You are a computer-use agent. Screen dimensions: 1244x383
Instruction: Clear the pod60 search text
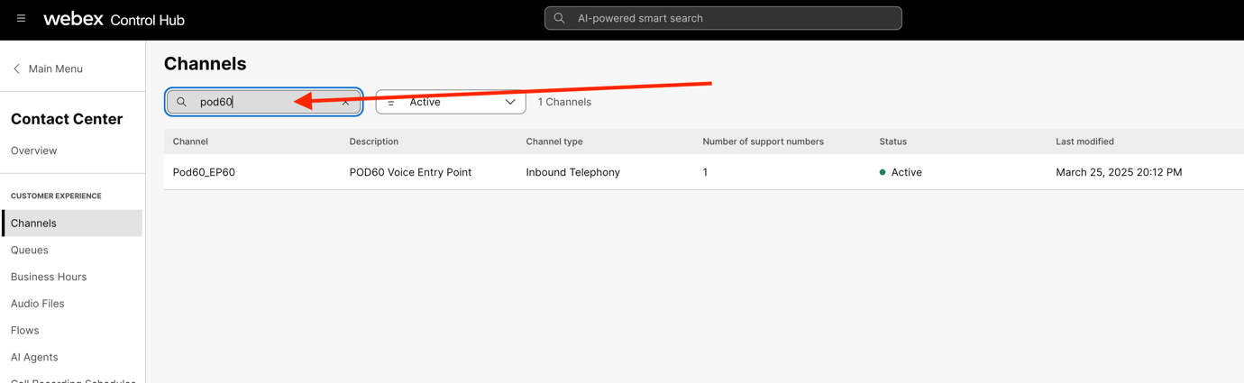[x=345, y=102]
